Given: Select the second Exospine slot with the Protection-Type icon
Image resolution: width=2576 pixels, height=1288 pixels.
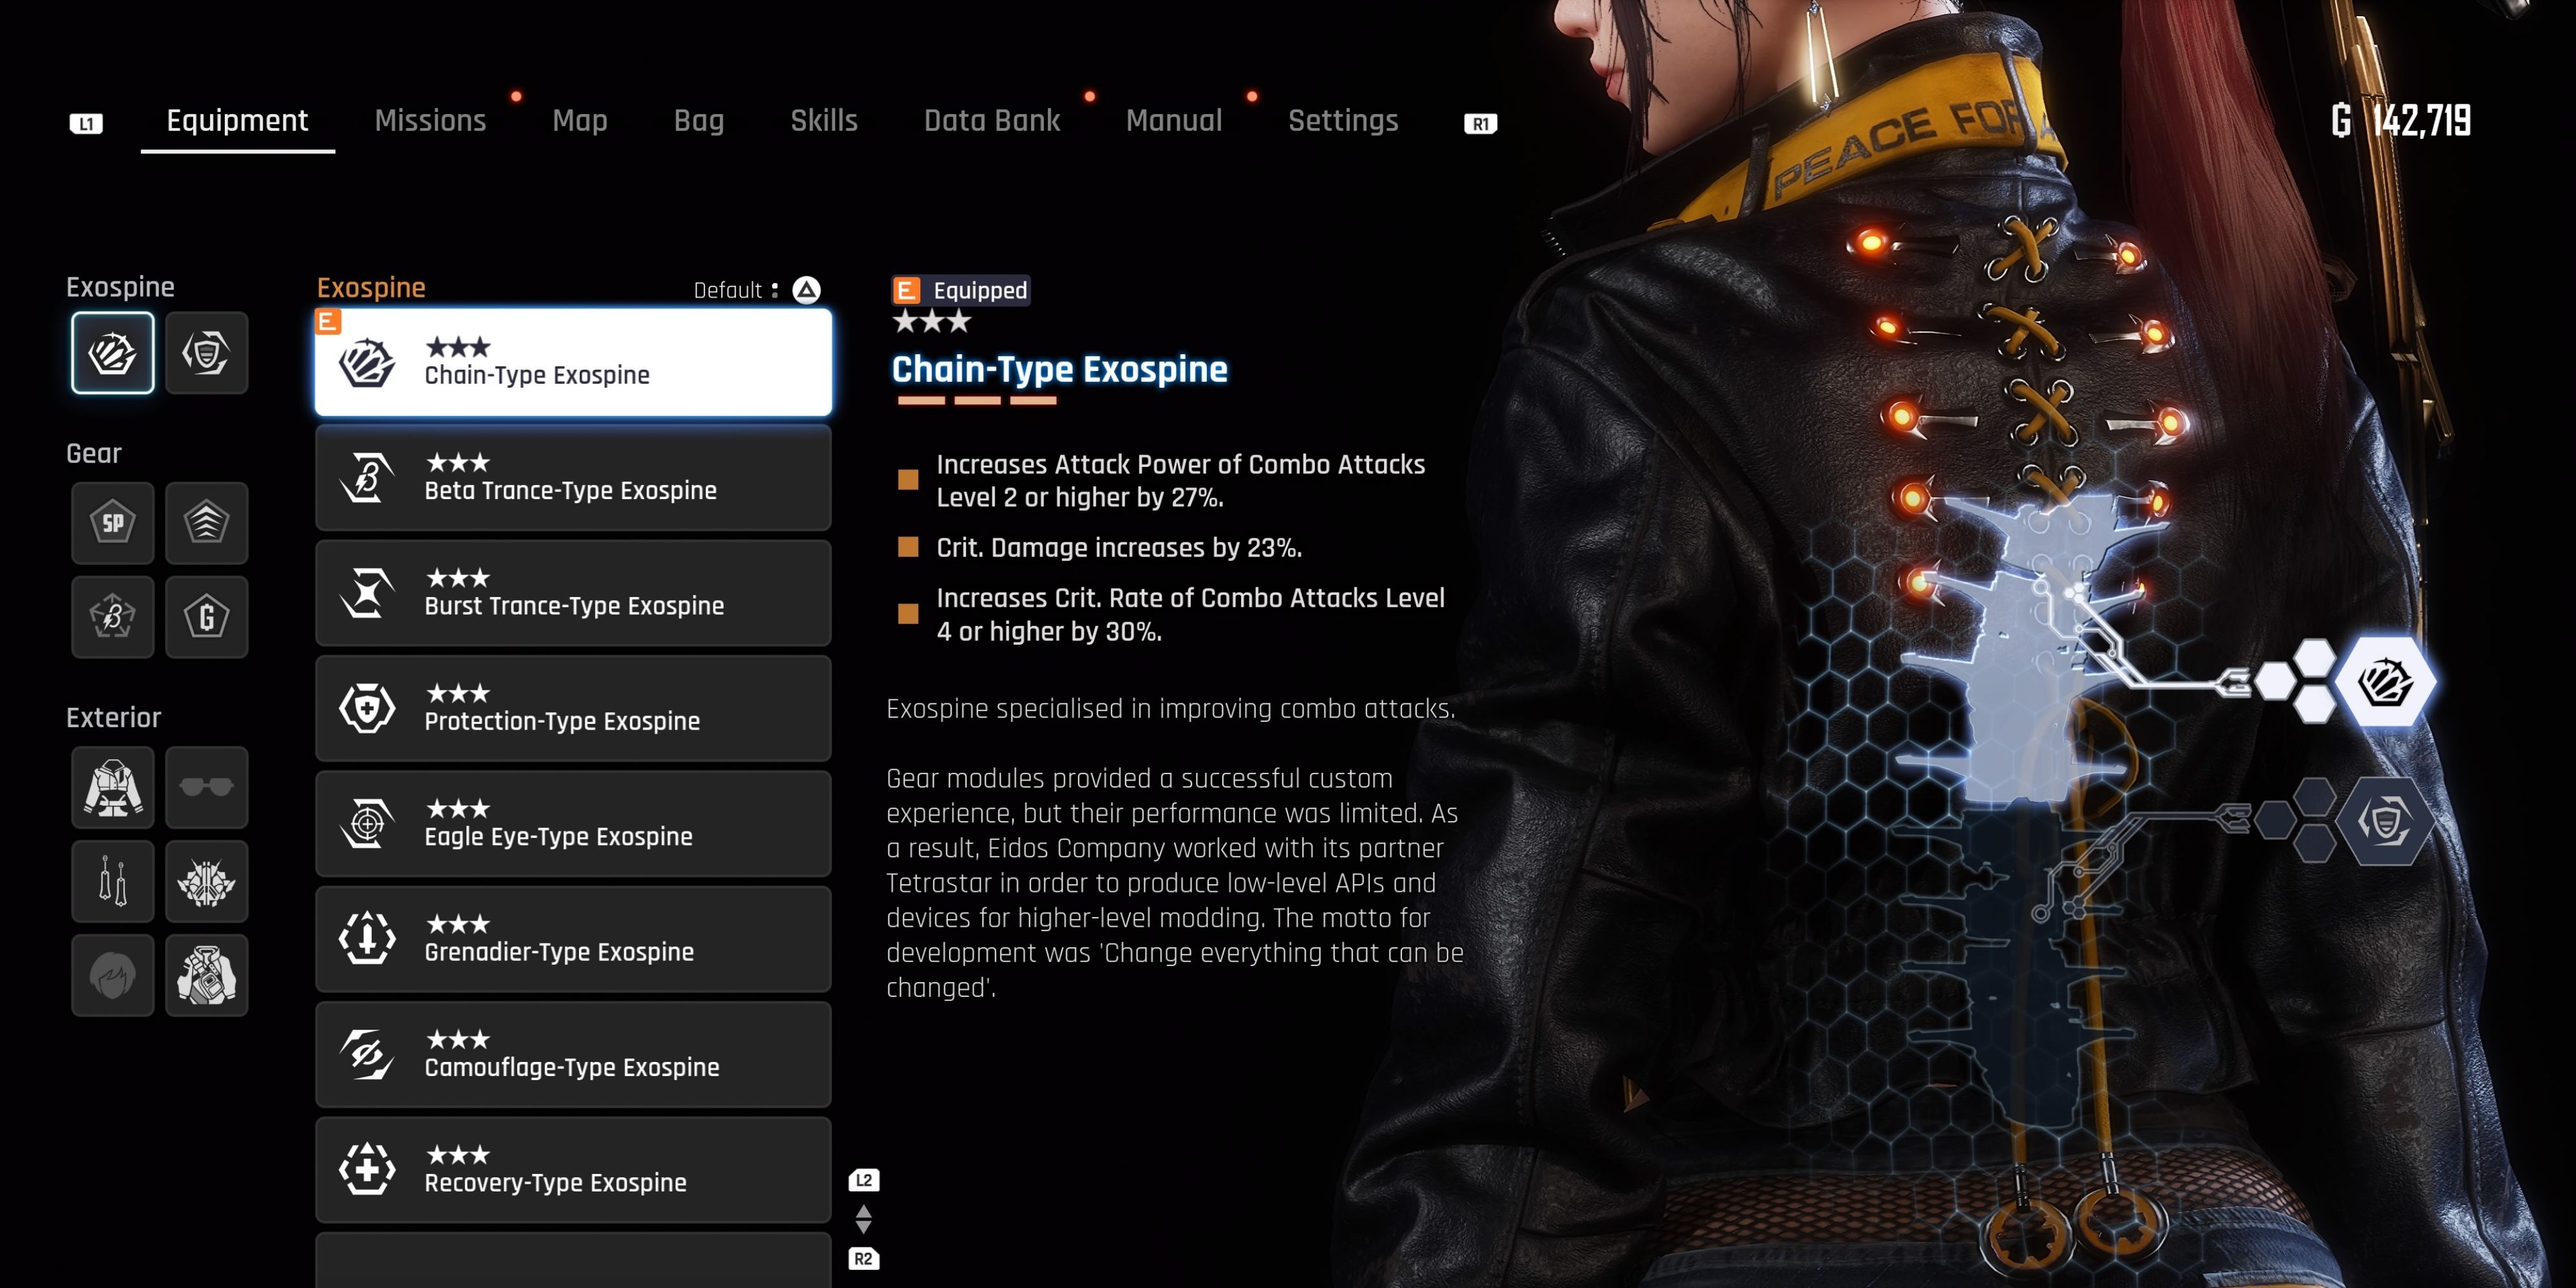Looking at the screenshot, I should pyautogui.click(x=206, y=352).
